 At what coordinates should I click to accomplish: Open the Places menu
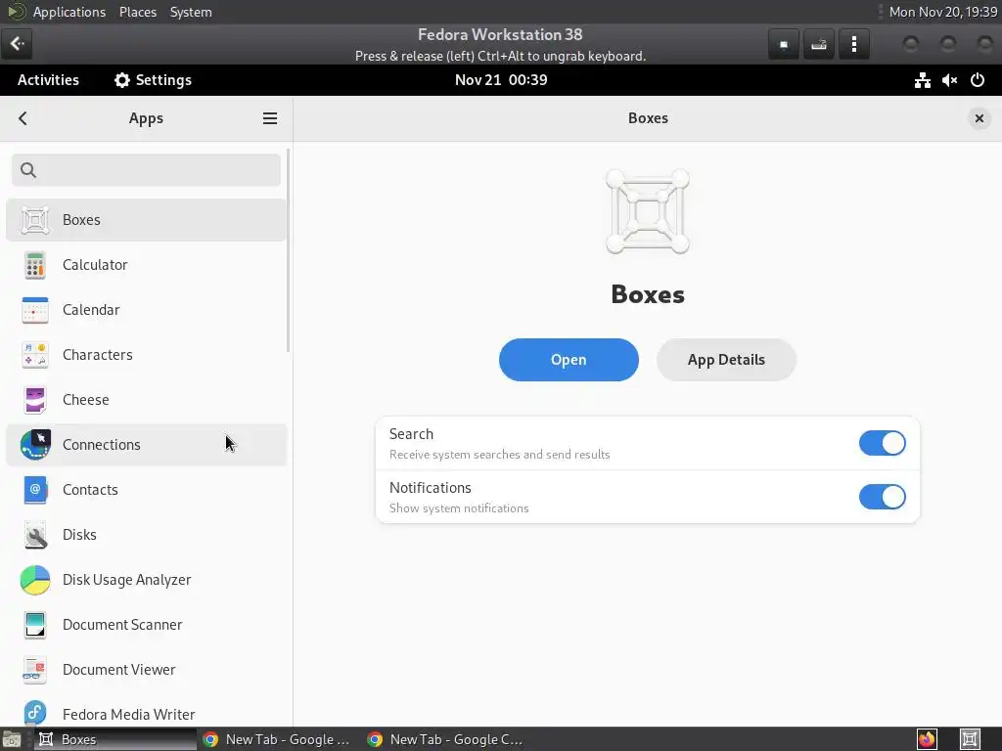pos(137,12)
